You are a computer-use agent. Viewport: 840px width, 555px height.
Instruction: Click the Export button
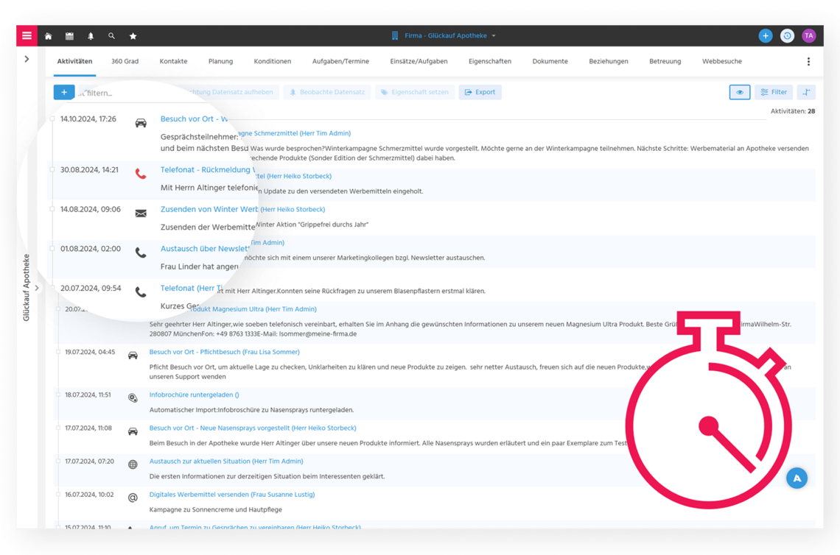(480, 91)
